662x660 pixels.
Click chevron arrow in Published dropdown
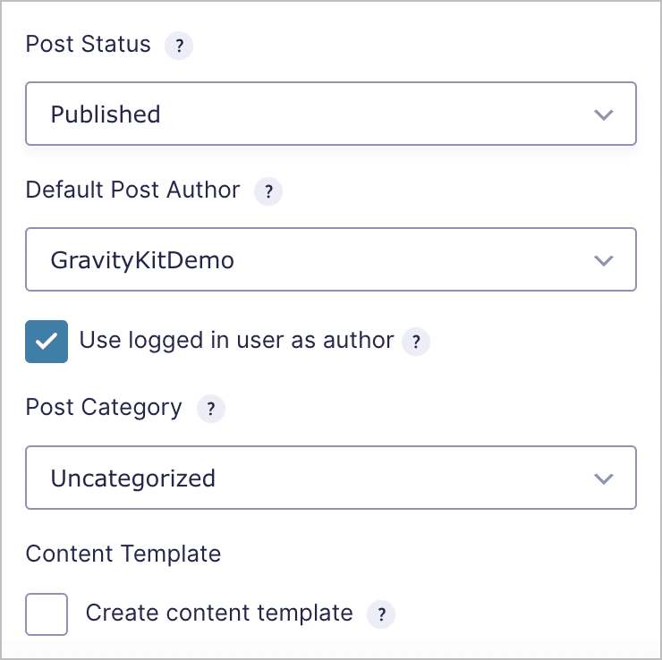[x=603, y=114]
